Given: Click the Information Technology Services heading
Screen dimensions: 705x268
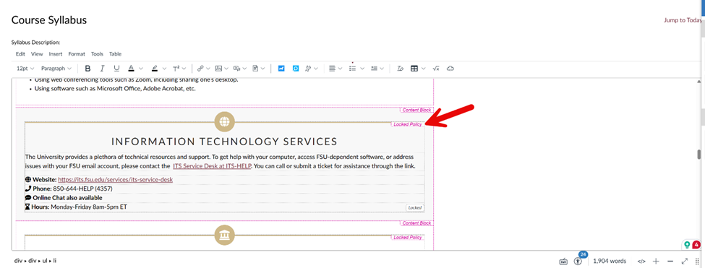Looking at the screenshot, I should click(x=224, y=142).
